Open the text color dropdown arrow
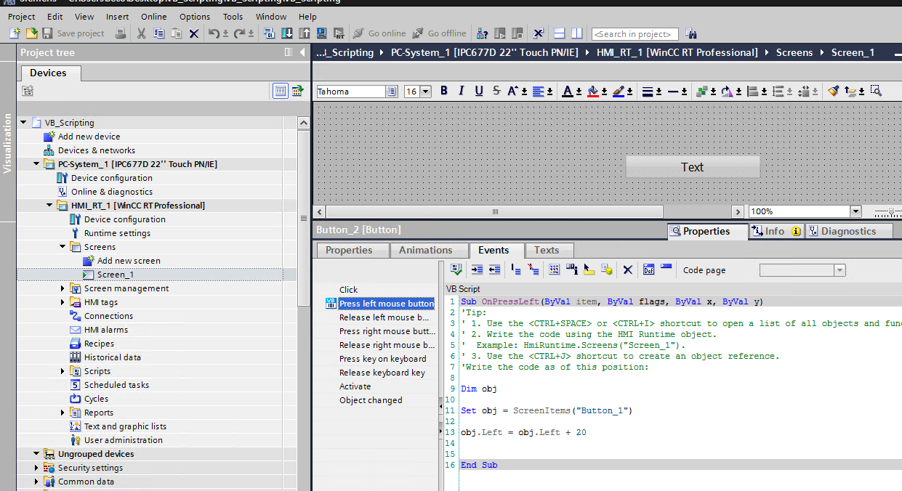The width and height of the screenshot is (902, 491). (579, 92)
